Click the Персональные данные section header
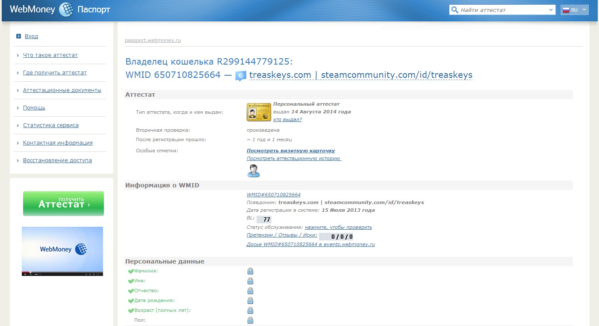Image resolution: width=599 pixels, height=326 pixels. (165, 261)
